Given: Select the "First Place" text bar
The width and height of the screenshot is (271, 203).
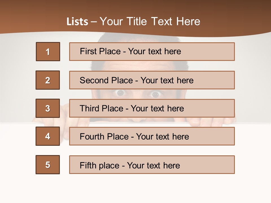Looking at the screenshot, I should [152, 52].
